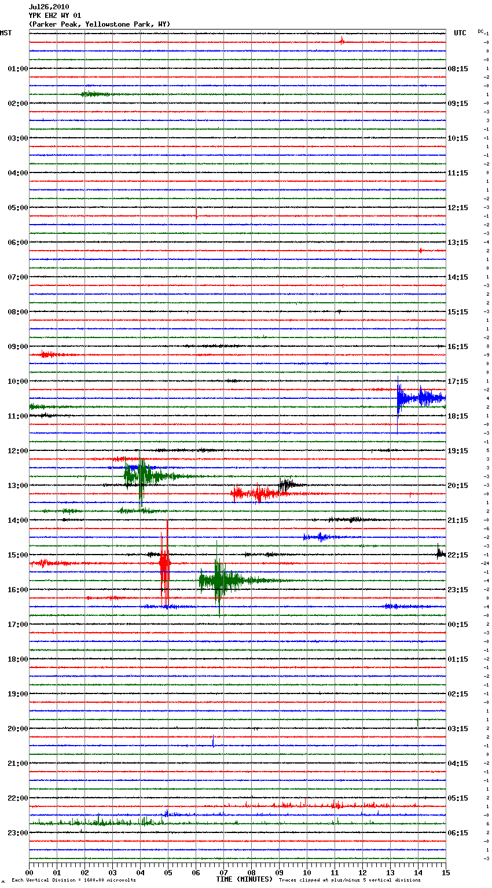Viewport: 492px width, 888px height.
Task: Click the 14:15 UTC time label
Action: (458, 277)
